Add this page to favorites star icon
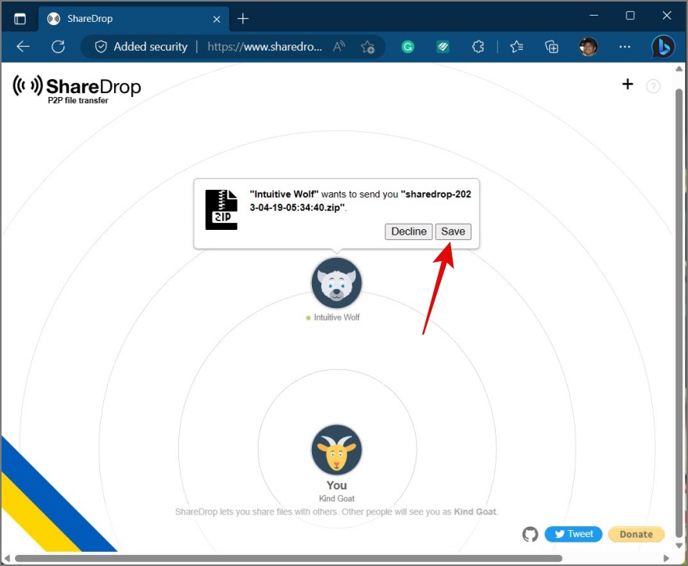The height and width of the screenshot is (566, 688). coord(367,46)
